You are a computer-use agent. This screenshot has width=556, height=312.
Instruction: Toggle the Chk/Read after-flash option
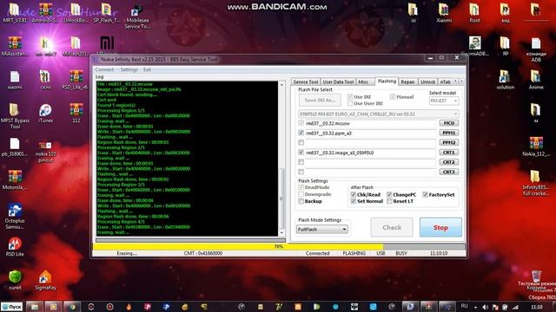coord(354,194)
